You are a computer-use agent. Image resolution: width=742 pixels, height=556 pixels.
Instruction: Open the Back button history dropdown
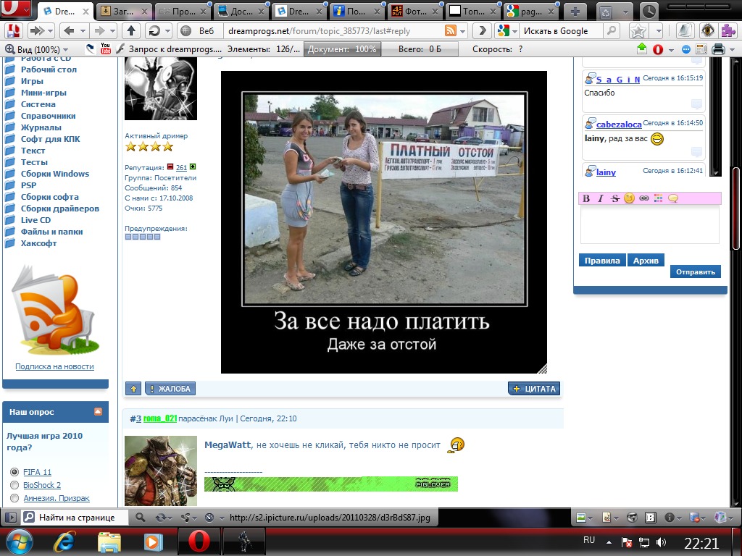click(83, 32)
